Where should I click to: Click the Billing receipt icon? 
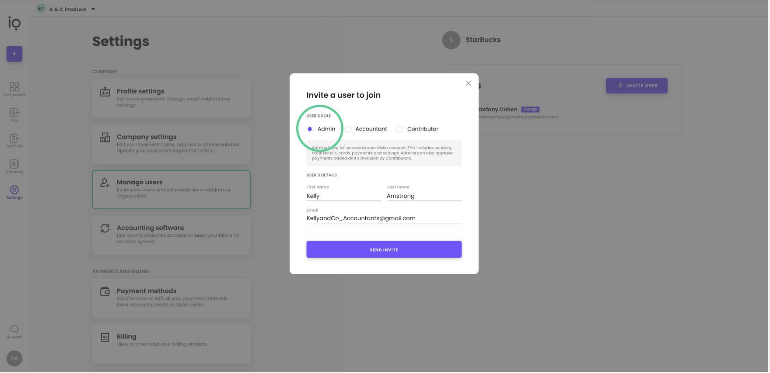coord(105,337)
